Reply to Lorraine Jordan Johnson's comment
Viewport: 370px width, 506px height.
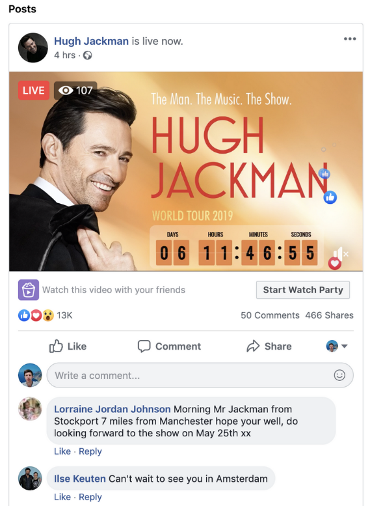90,451
